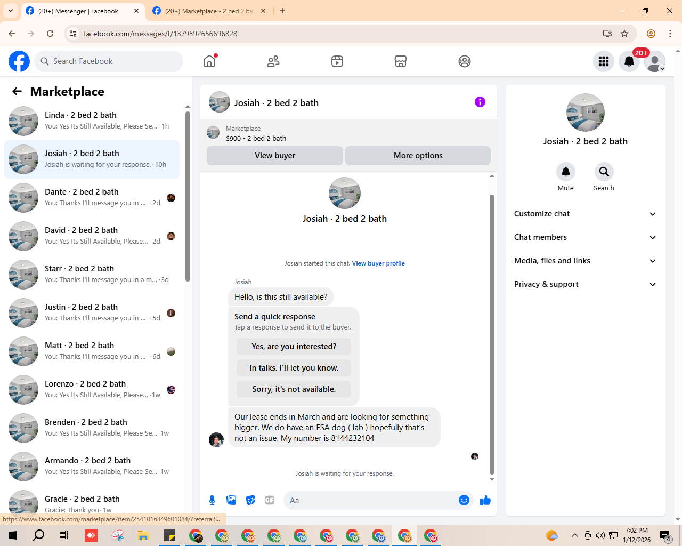Click the Search Facebook field
This screenshot has height=546, width=682.
(109, 61)
